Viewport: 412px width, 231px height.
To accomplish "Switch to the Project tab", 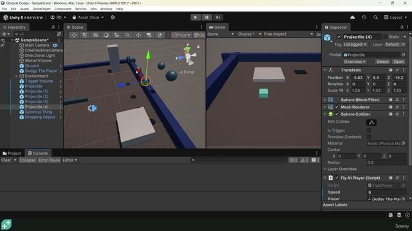I will (12, 153).
